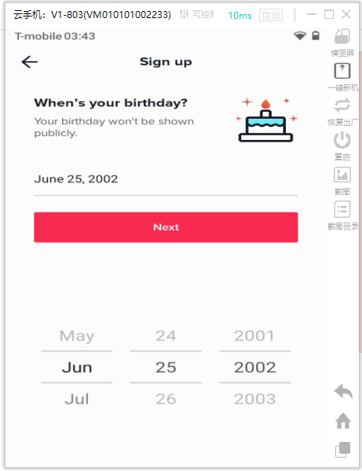
Task: Pick Jul in the month picker
Action: click(x=77, y=399)
